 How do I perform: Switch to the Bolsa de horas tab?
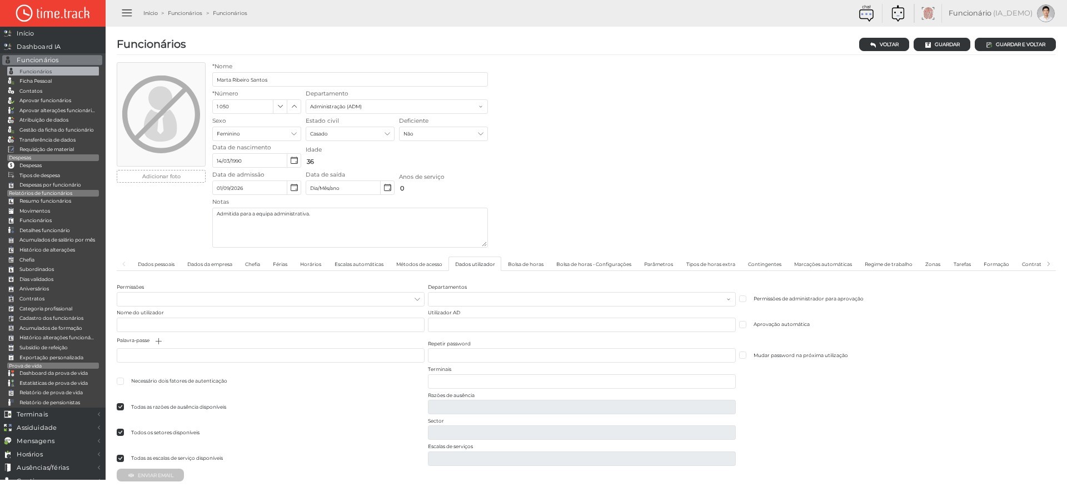pos(526,264)
